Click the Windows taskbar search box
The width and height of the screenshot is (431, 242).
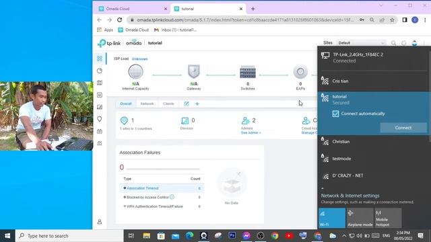69,236
